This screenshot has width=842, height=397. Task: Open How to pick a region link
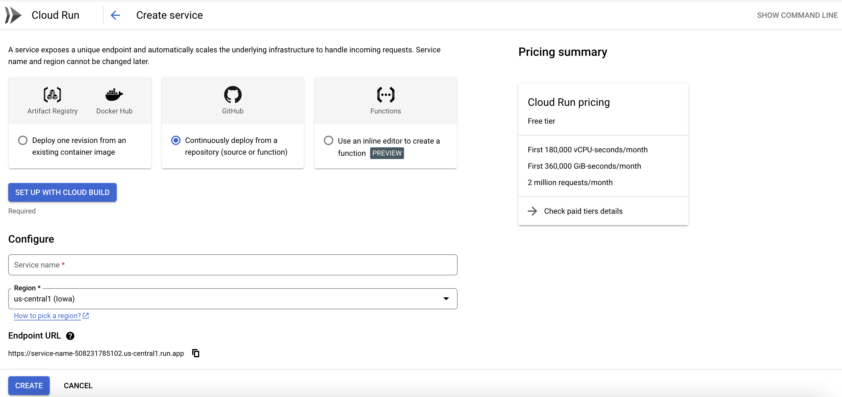point(47,316)
